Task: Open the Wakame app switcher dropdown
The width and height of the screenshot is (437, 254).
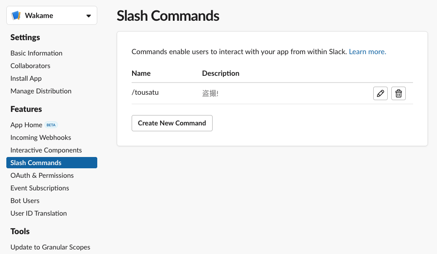Action: tap(88, 16)
